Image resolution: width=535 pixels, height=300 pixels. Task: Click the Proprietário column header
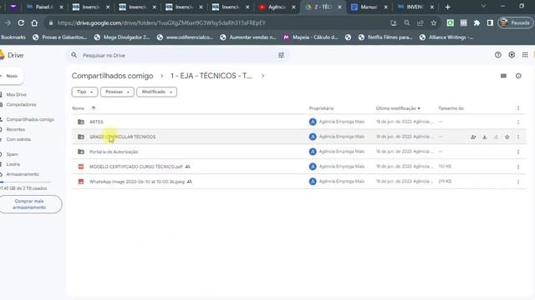pyautogui.click(x=321, y=108)
